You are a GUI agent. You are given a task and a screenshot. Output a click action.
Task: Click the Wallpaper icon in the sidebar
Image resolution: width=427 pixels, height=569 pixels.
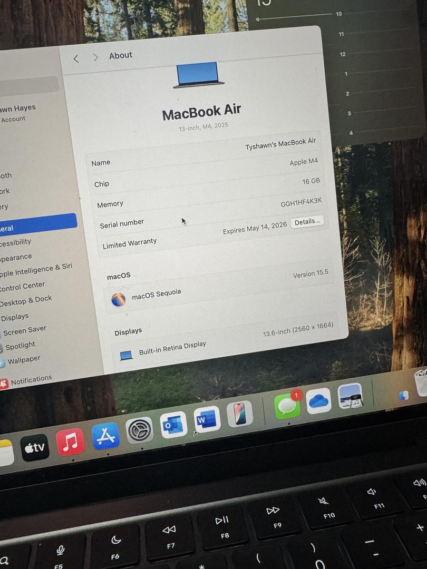tap(2, 363)
